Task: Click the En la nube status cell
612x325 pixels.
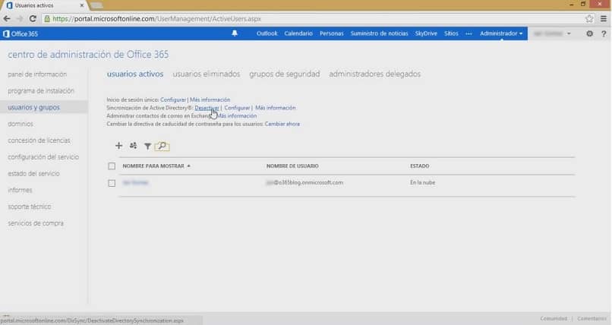Action: [422, 182]
